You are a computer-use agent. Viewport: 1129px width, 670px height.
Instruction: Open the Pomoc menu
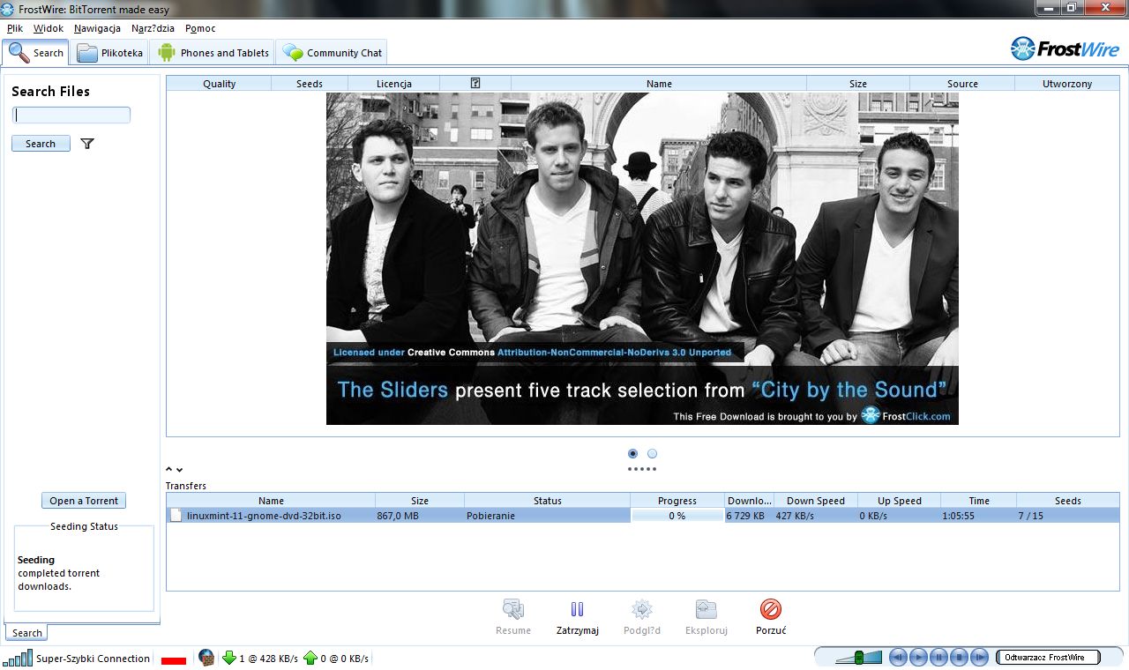(x=200, y=28)
